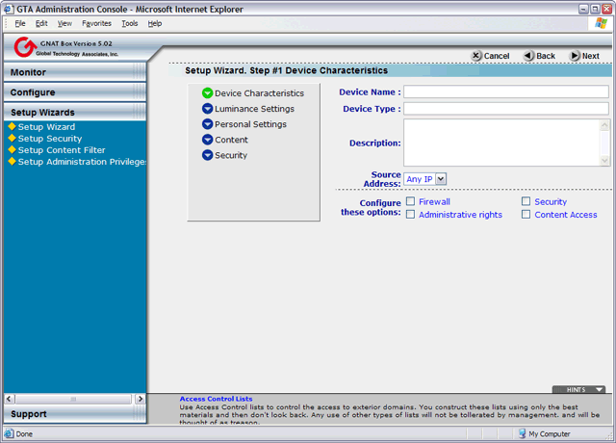Click Luminance Settings step icon
Viewport: 616px width, 443px height.
click(x=208, y=109)
